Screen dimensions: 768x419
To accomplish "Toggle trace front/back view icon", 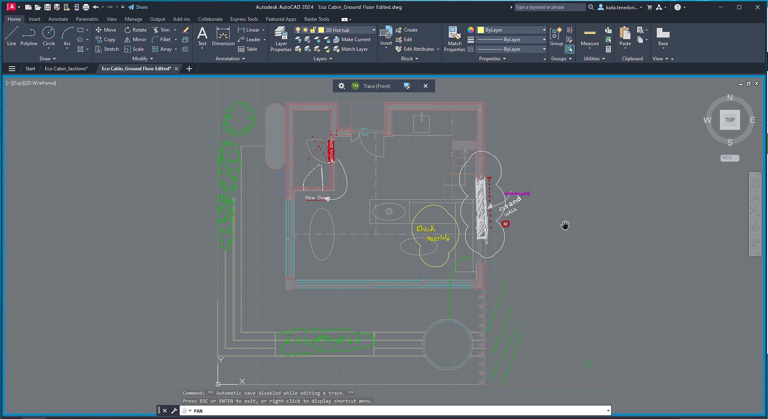I will 407,86.
